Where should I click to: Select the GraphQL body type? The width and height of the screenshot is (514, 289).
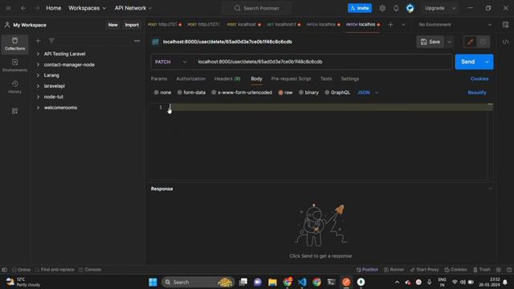tap(337, 93)
